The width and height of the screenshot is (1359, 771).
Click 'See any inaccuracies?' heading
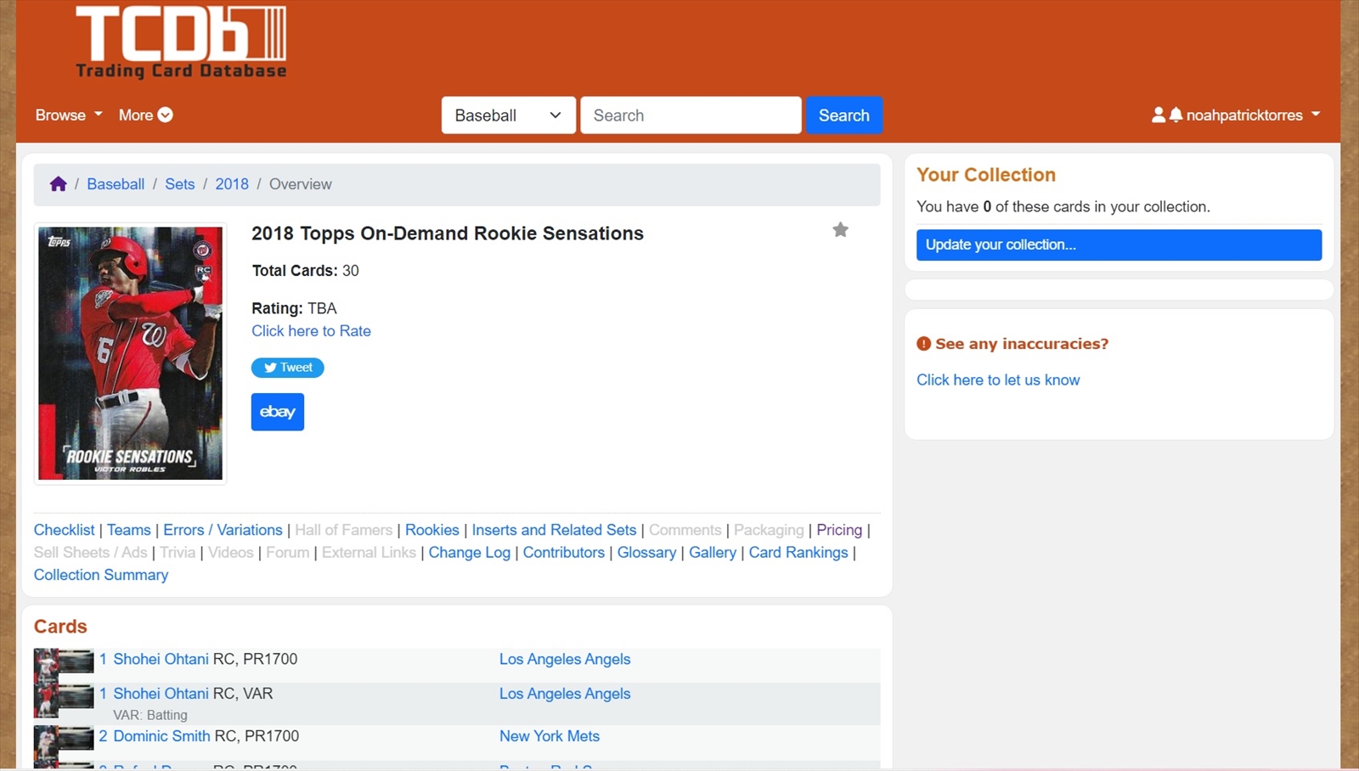(x=1022, y=344)
